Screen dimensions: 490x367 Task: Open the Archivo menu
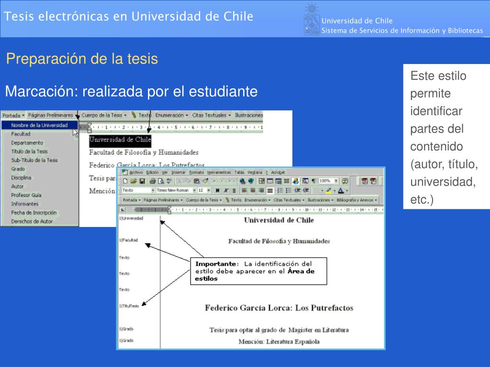click(x=136, y=172)
